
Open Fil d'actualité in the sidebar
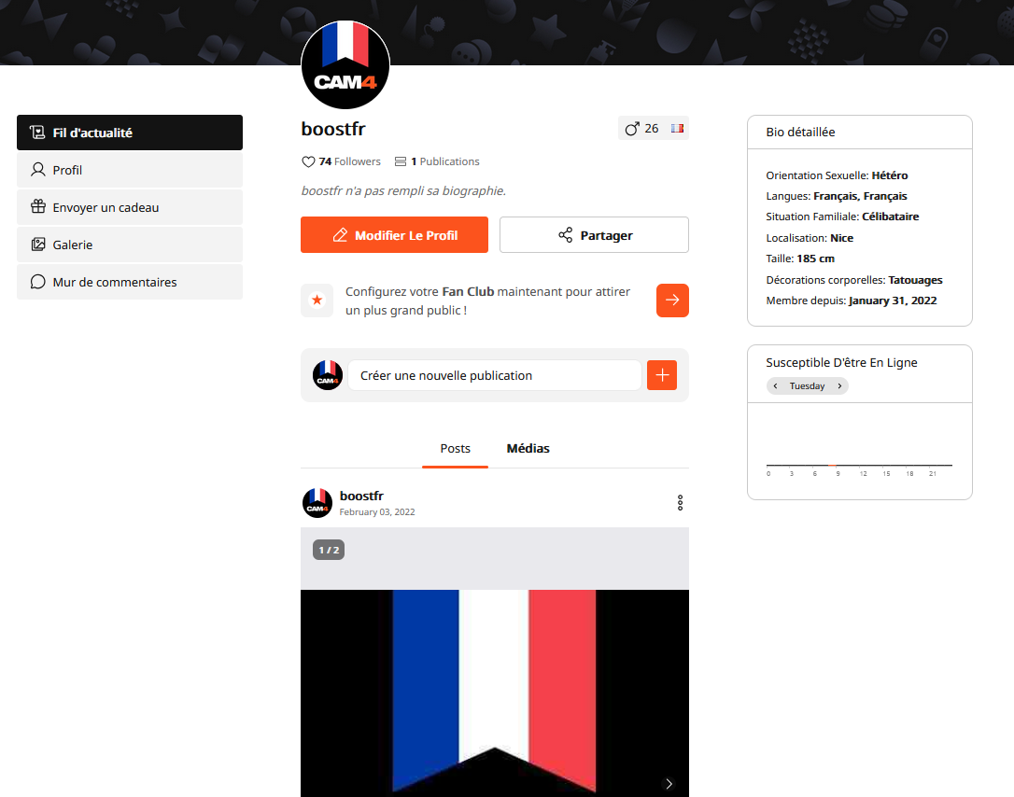tap(130, 133)
